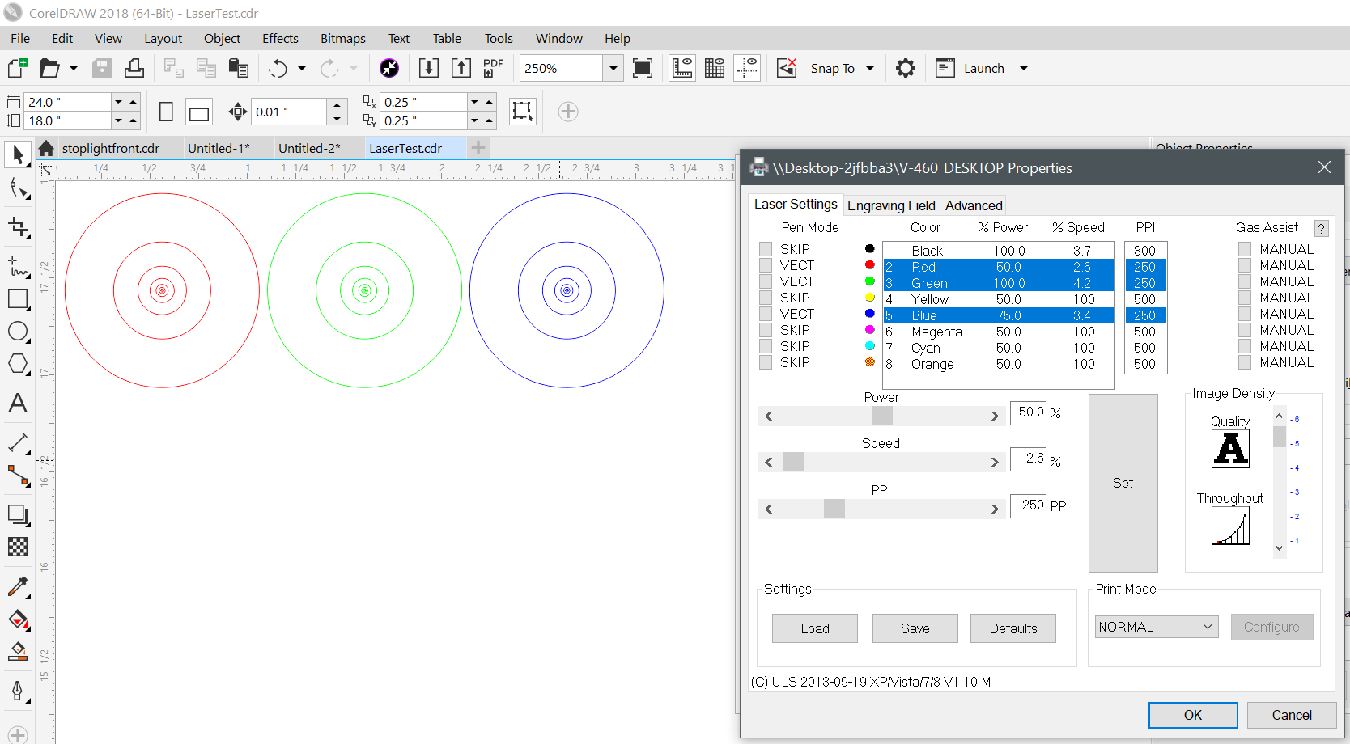Toggle Pen Mode checkbox for Black row
The height and width of the screenshot is (744, 1350).
click(766, 249)
